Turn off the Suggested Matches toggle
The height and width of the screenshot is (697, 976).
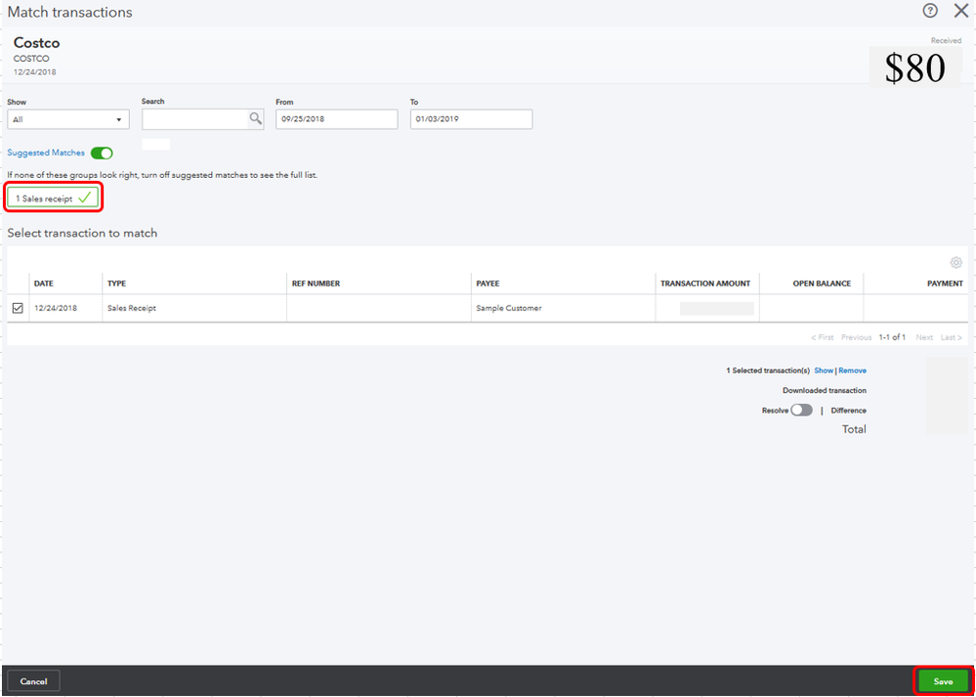[102, 152]
